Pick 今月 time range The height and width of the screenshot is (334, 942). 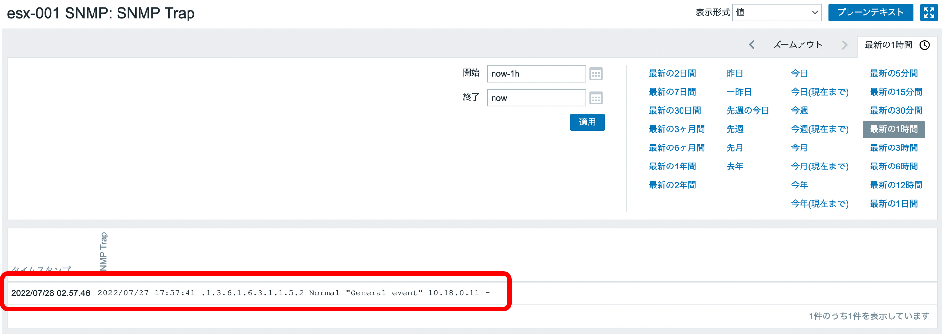pyautogui.click(x=799, y=147)
